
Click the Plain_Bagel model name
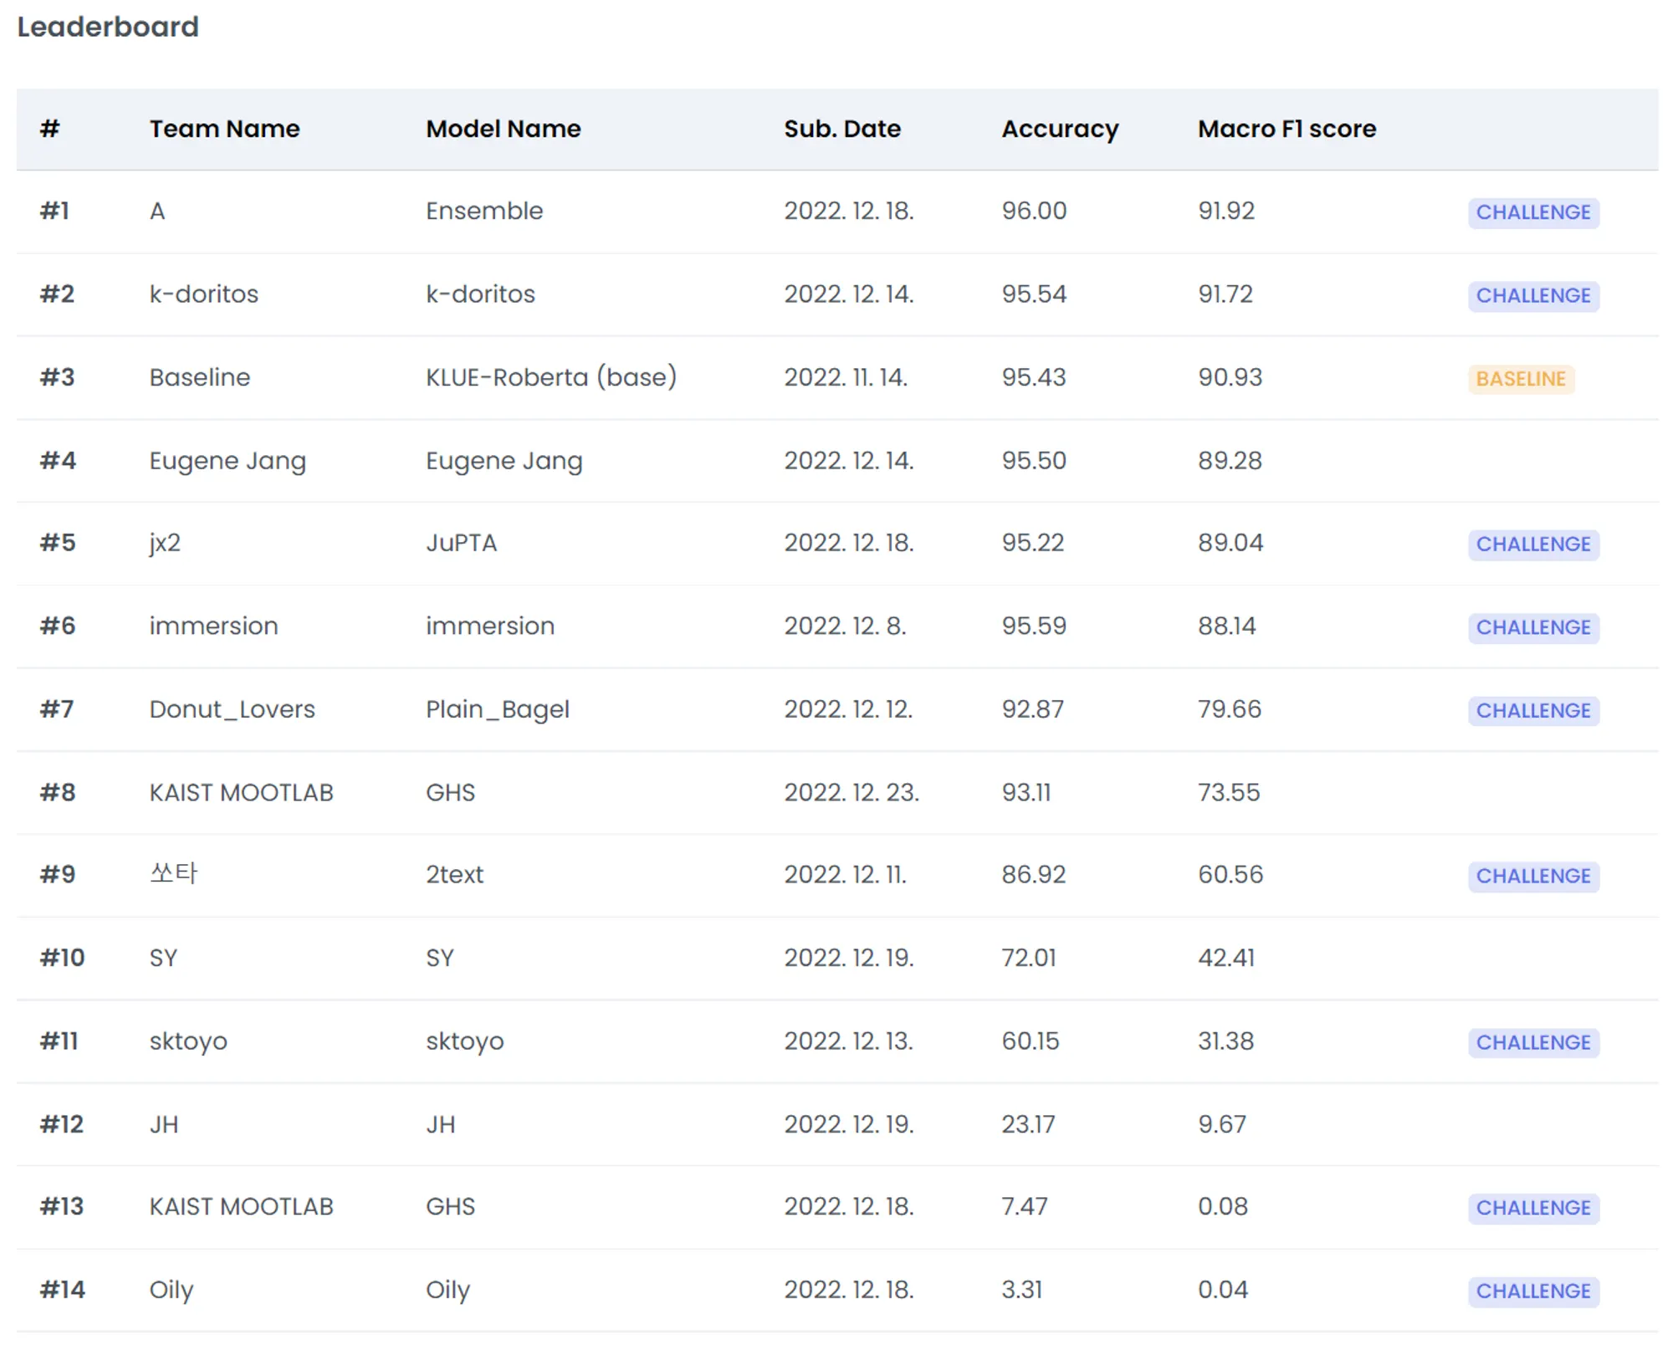(x=497, y=709)
